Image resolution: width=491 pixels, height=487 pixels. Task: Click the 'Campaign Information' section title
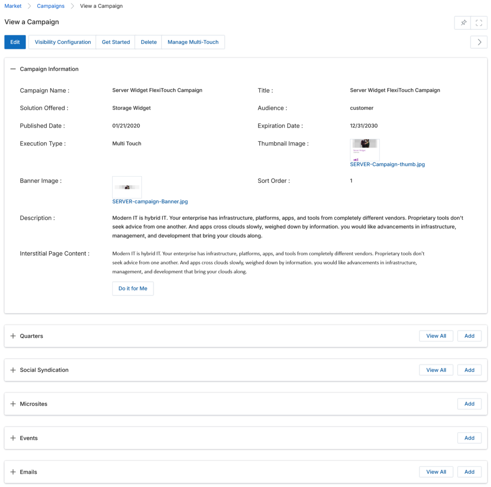point(49,69)
